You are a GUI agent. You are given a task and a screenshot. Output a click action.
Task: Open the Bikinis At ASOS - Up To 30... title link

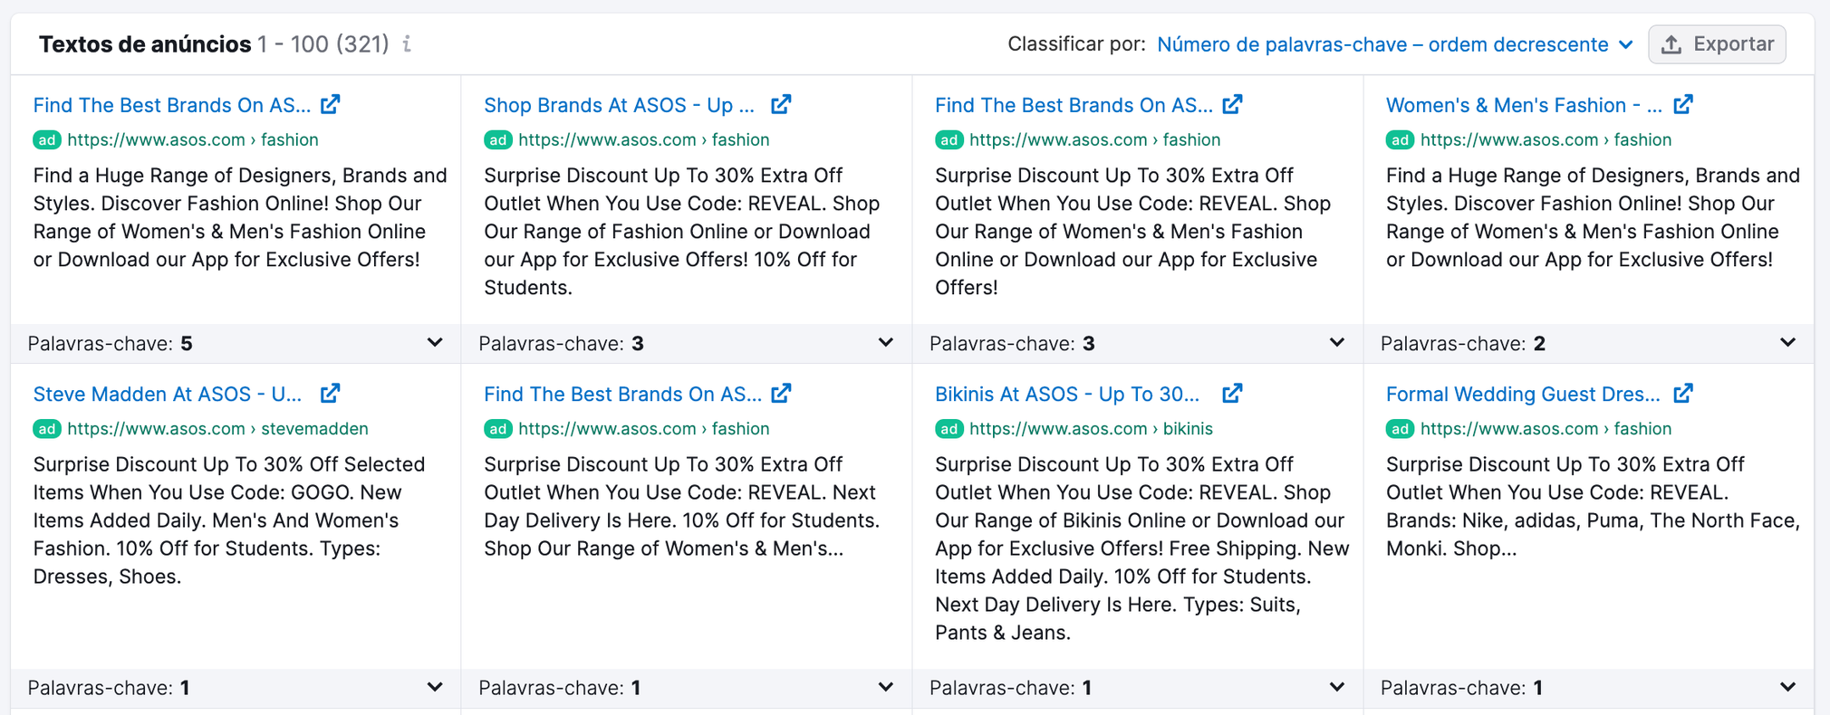(1067, 394)
